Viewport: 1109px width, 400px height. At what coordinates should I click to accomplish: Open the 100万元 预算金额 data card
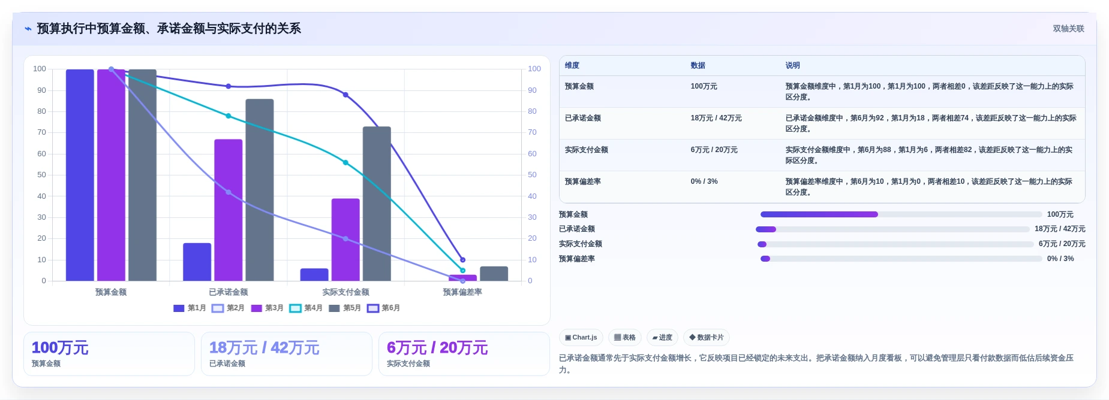pos(109,354)
